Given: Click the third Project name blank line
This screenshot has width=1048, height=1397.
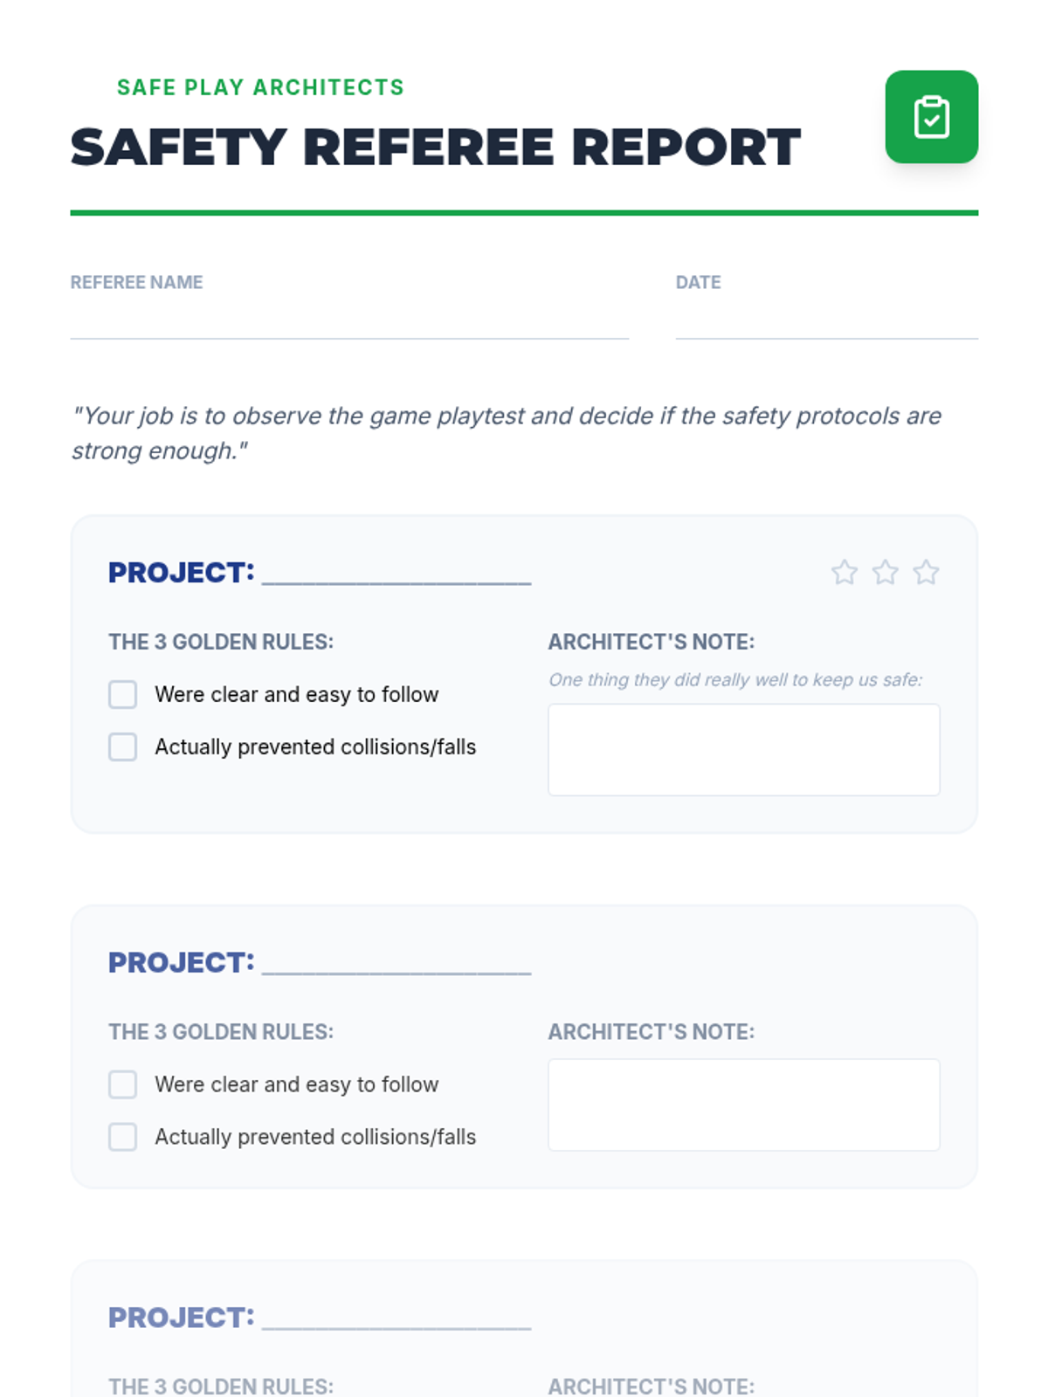Looking at the screenshot, I should tap(396, 1319).
